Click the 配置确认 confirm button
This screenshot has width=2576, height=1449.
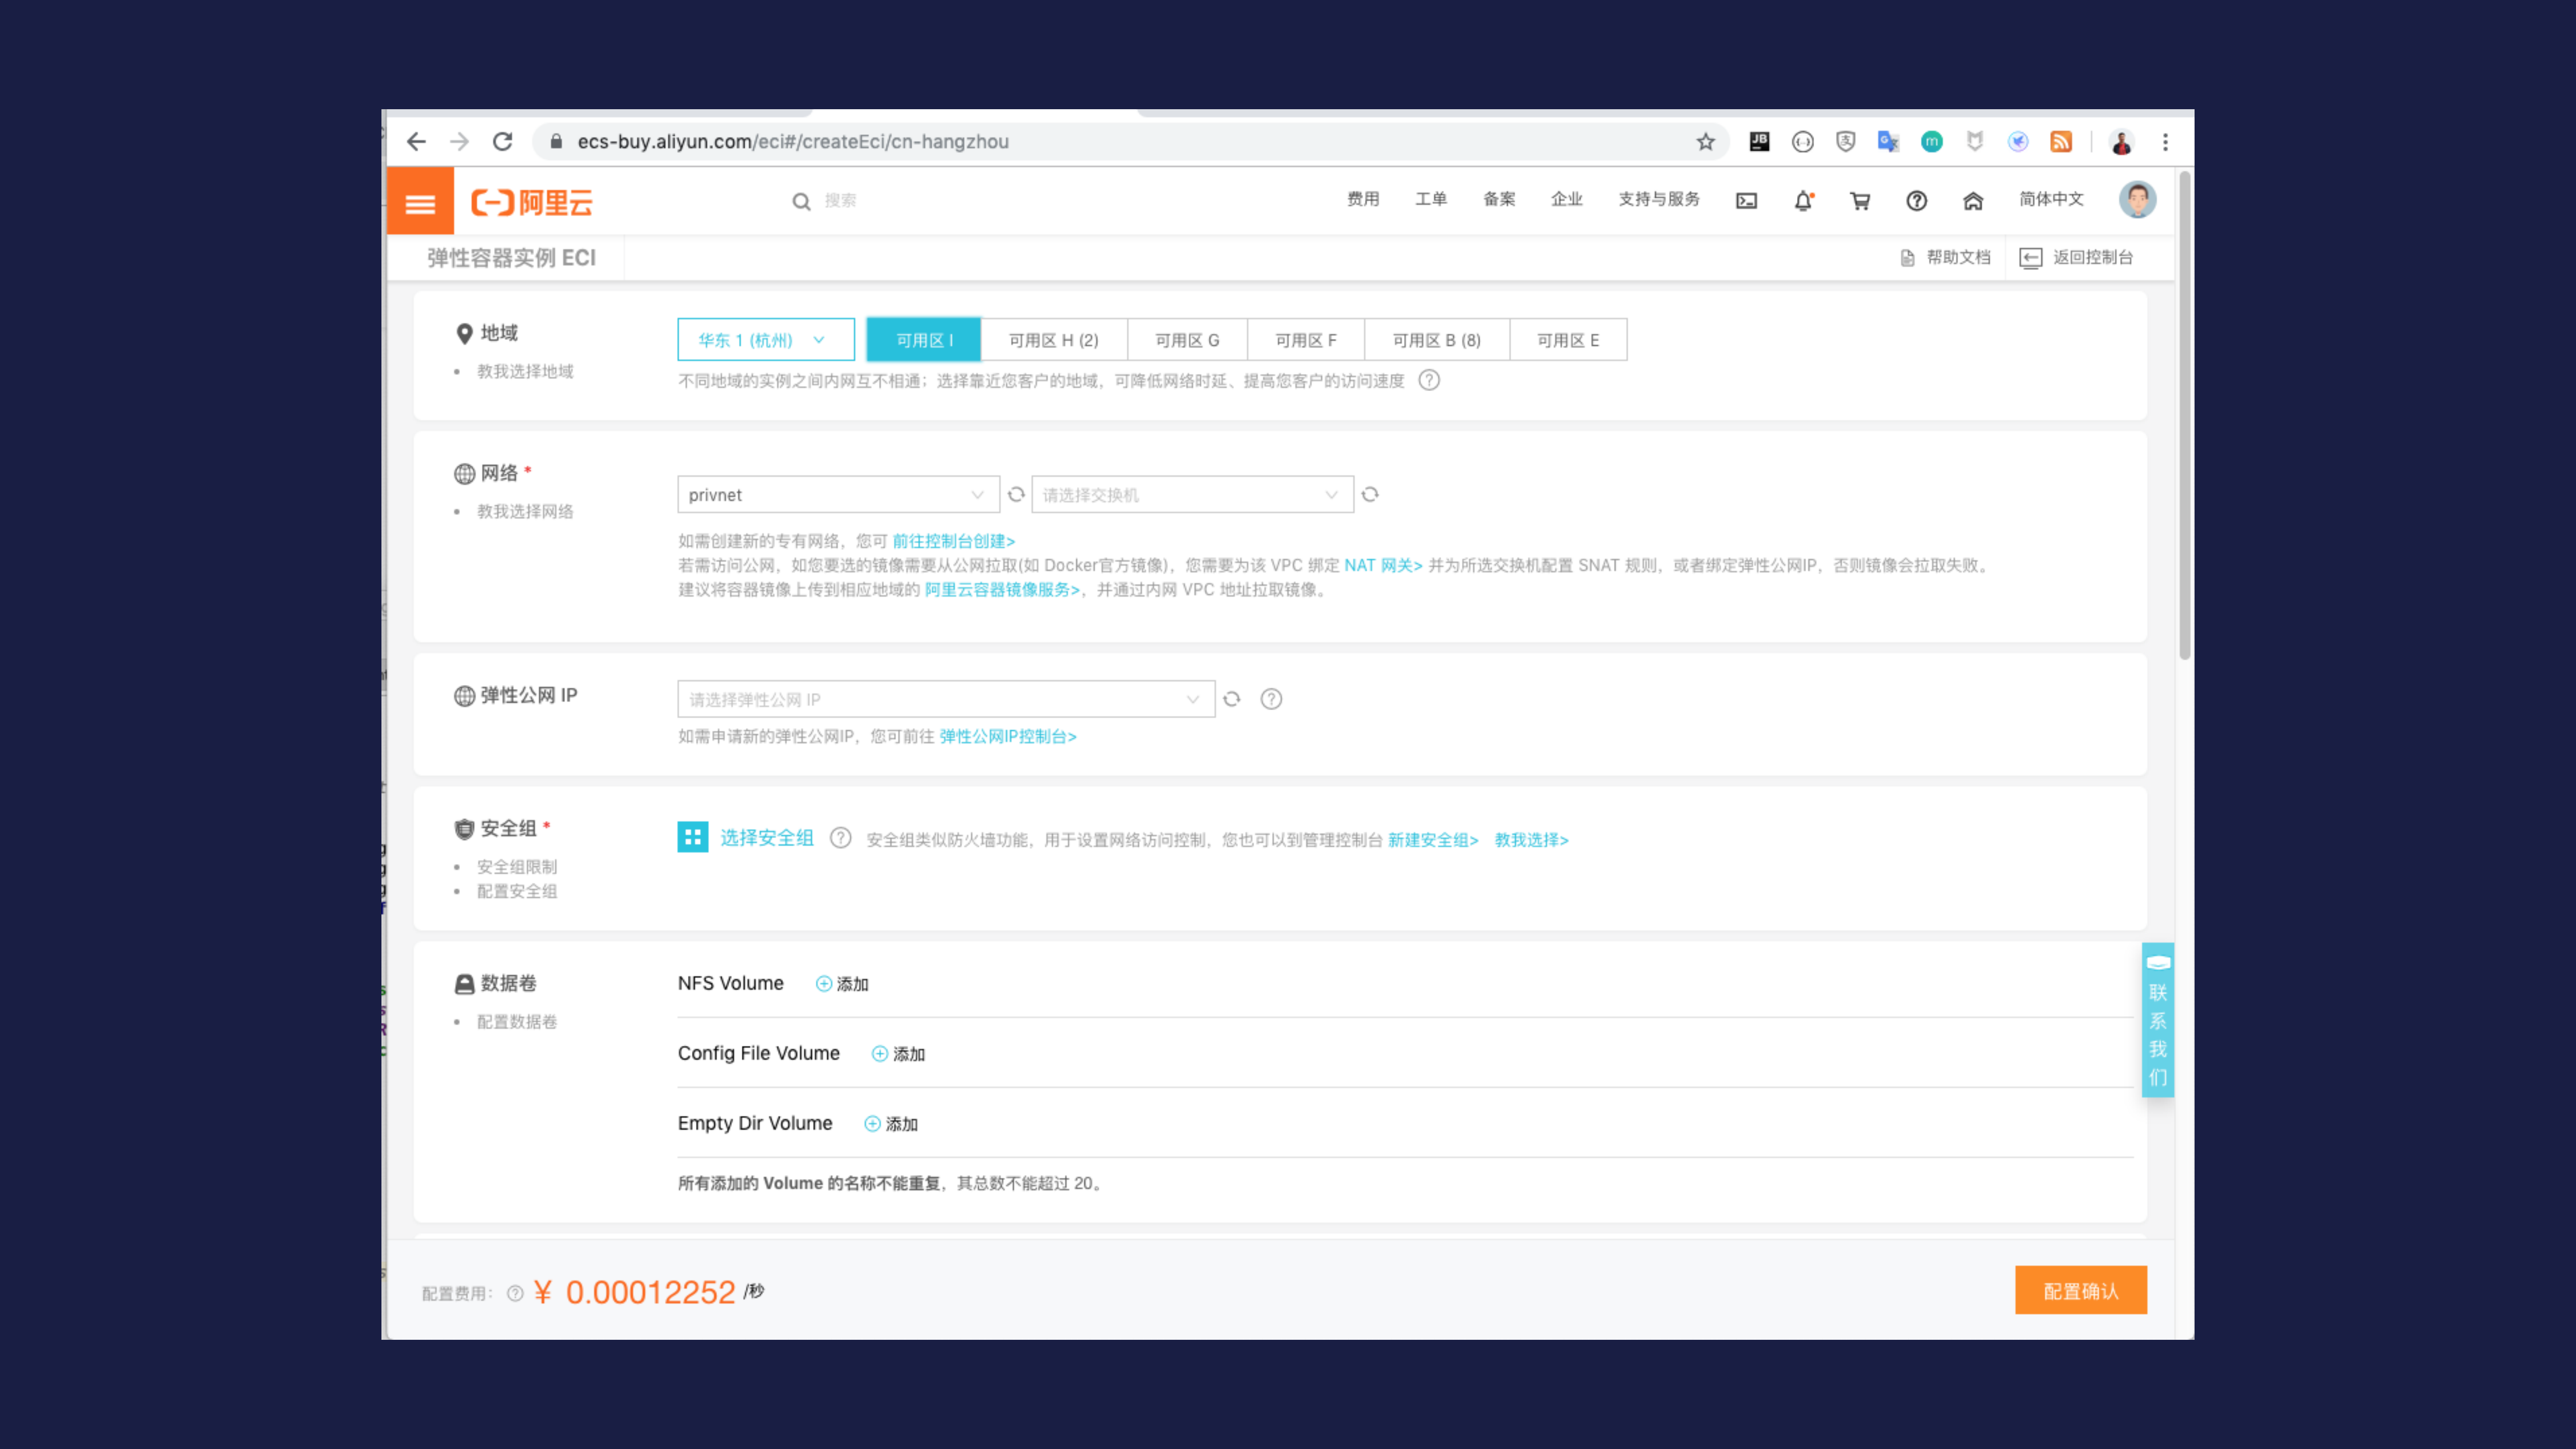pyautogui.click(x=2081, y=1291)
